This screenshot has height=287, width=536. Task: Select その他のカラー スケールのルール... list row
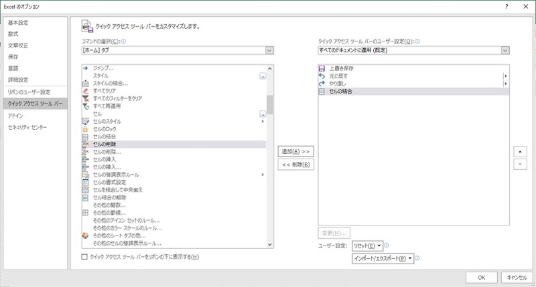click(174, 228)
